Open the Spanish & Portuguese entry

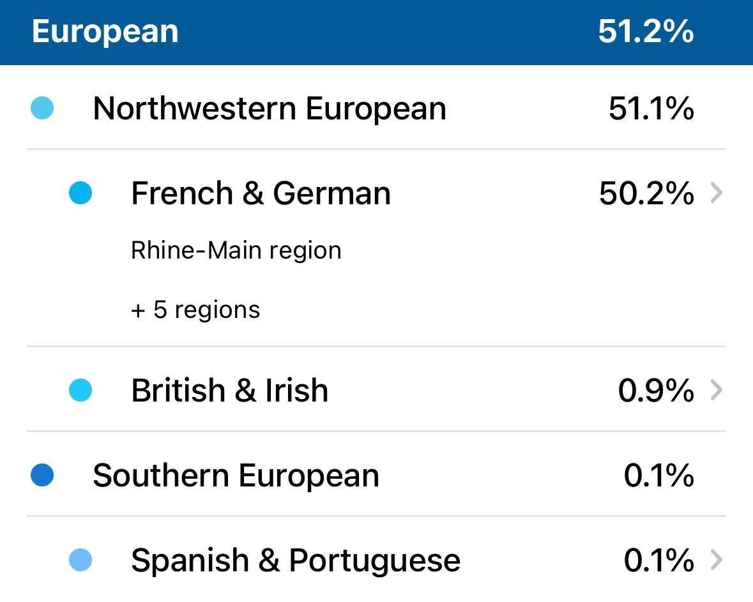tap(295, 560)
